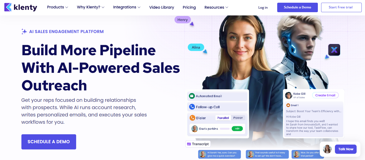Click the sparkle icon beside AI Sales Engagement Platform

pos(24,31)
